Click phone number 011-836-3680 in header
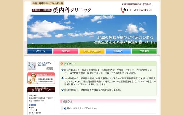 (140, 10)
